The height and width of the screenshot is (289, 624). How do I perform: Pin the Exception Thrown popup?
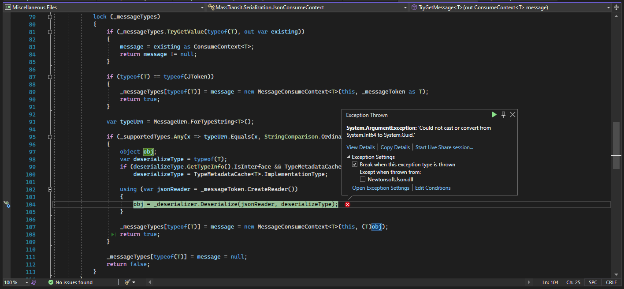click(x=503, y=115)
